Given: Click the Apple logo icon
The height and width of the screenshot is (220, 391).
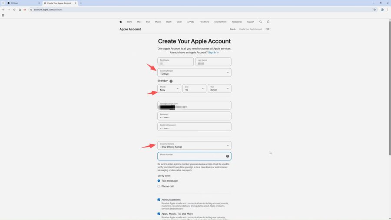Looking at the screenshot, I should pos(121,22).
